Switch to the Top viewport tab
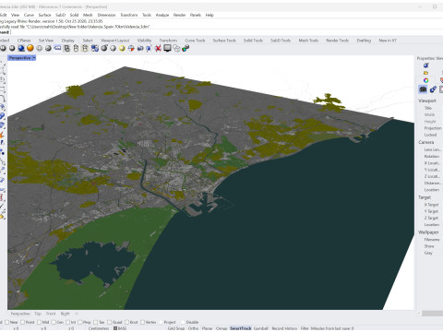This screenshot has height=332, width=443. (x=38, y=314)
